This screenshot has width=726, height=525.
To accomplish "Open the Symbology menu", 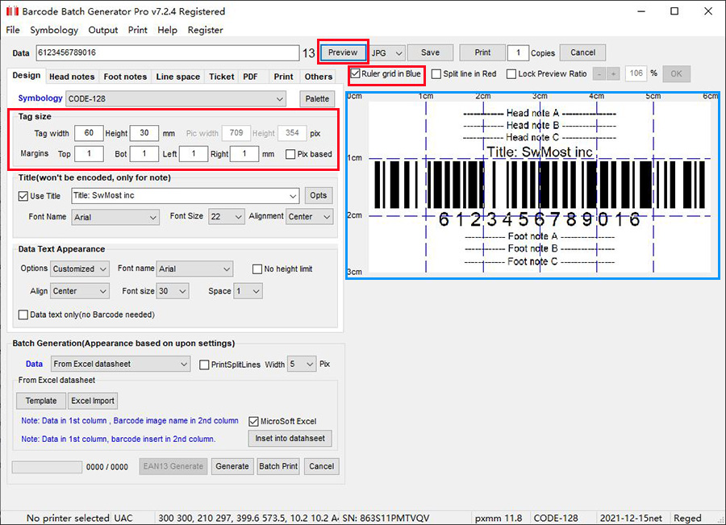I will point(54,30).
